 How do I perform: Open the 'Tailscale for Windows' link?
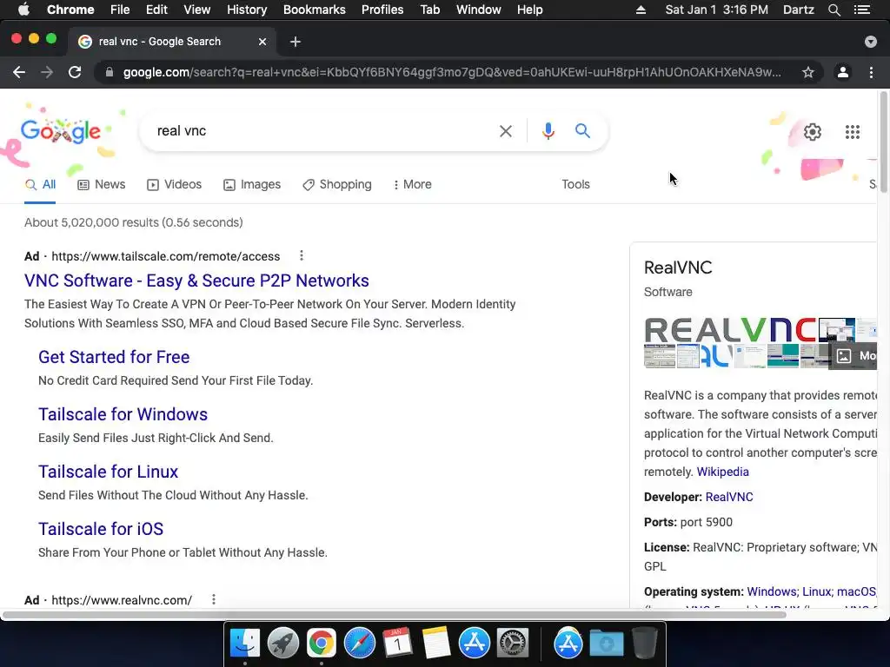tap(123, 414)
